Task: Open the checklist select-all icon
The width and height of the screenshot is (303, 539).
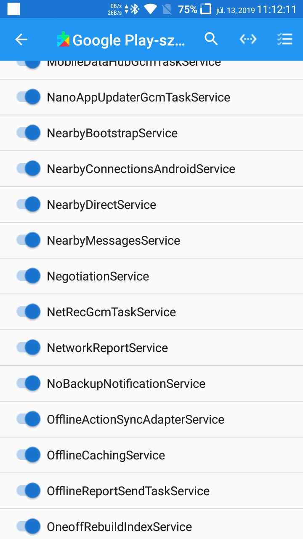Action: coord(285,39)
